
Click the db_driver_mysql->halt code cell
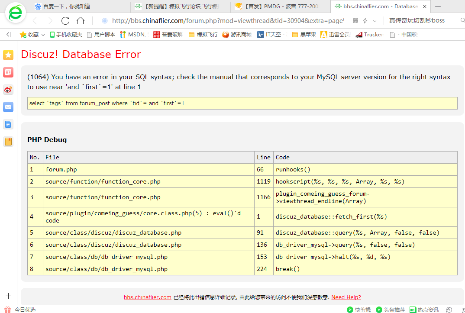point(365,257)
